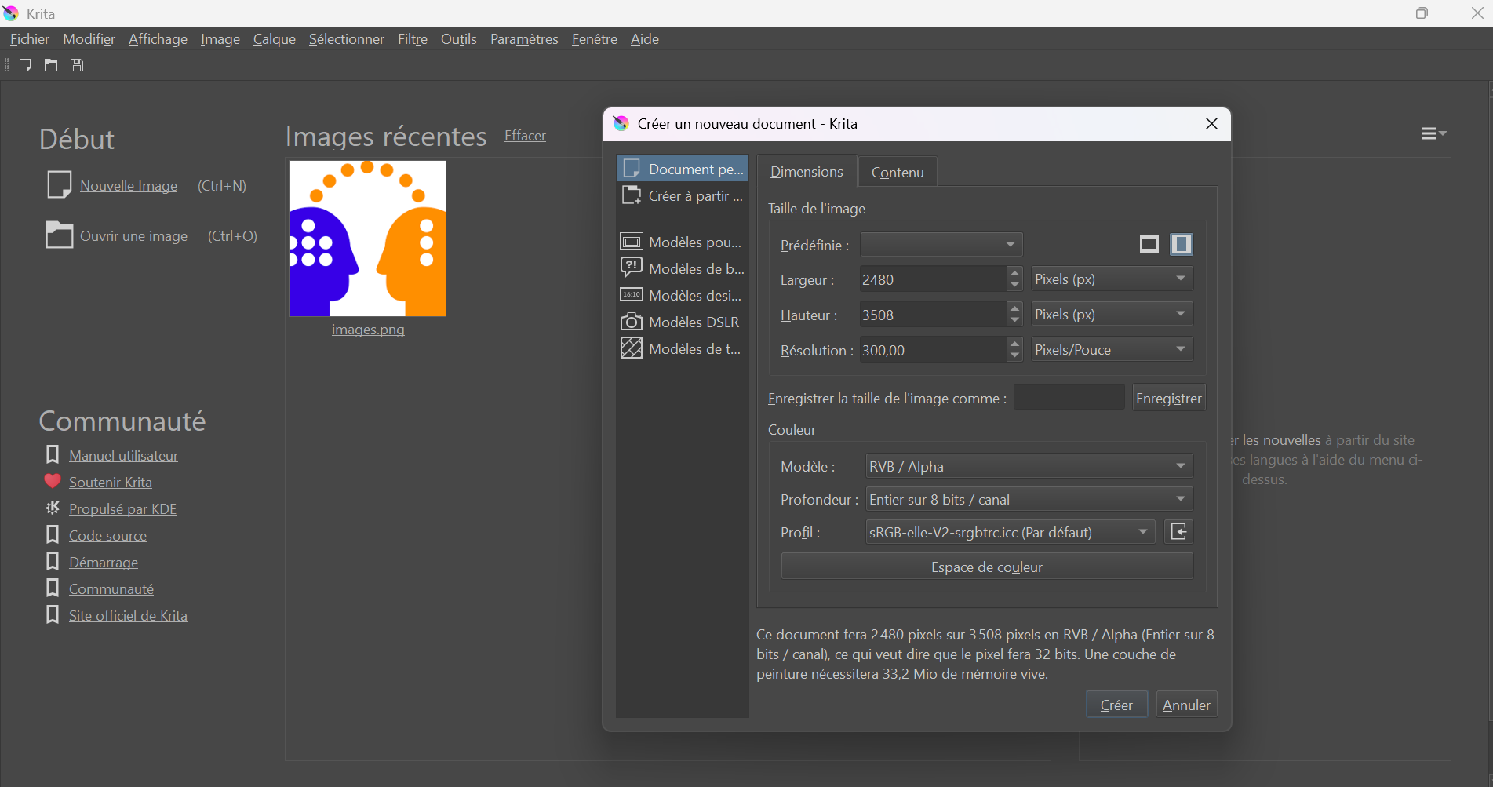
Task: Open the Largeur unit Pixels dropdown
Action: (1112, 279)
